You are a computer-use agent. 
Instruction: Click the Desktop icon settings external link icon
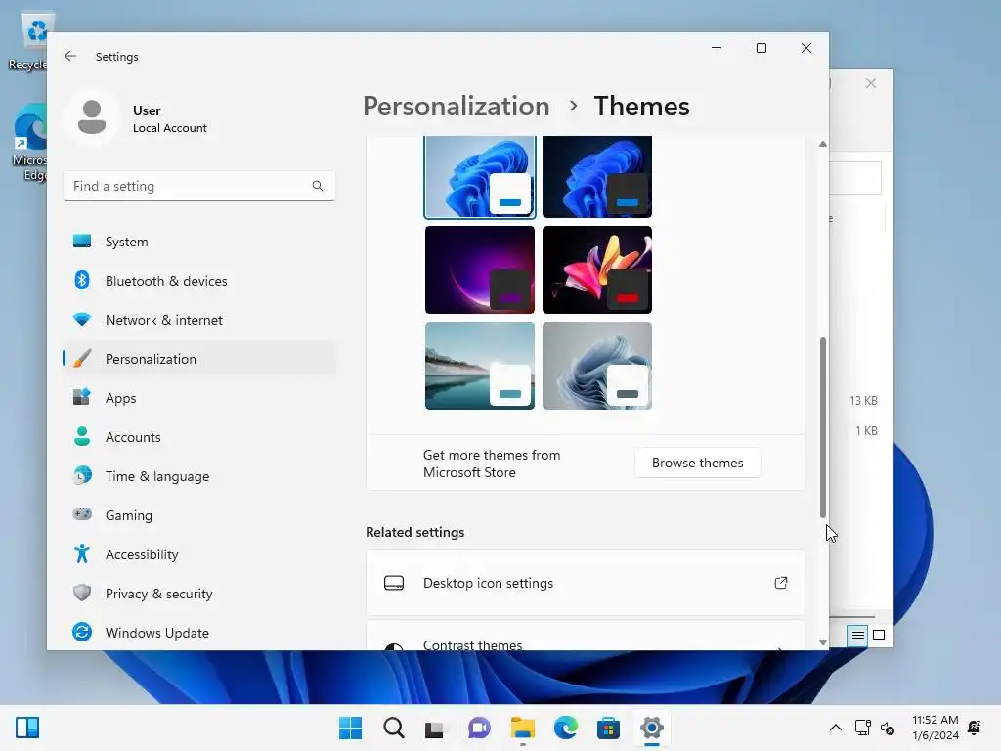(781, 583)
